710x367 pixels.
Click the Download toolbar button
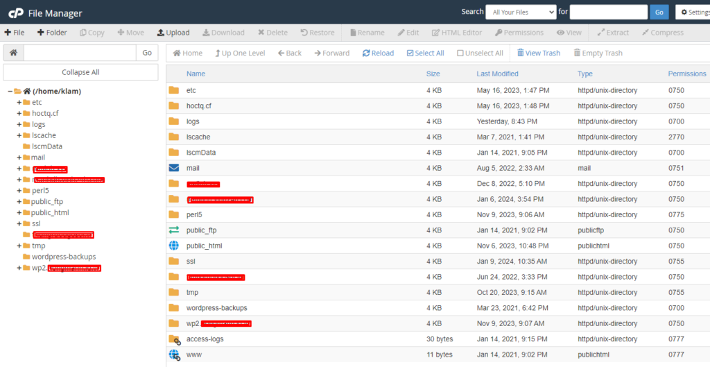223,33
